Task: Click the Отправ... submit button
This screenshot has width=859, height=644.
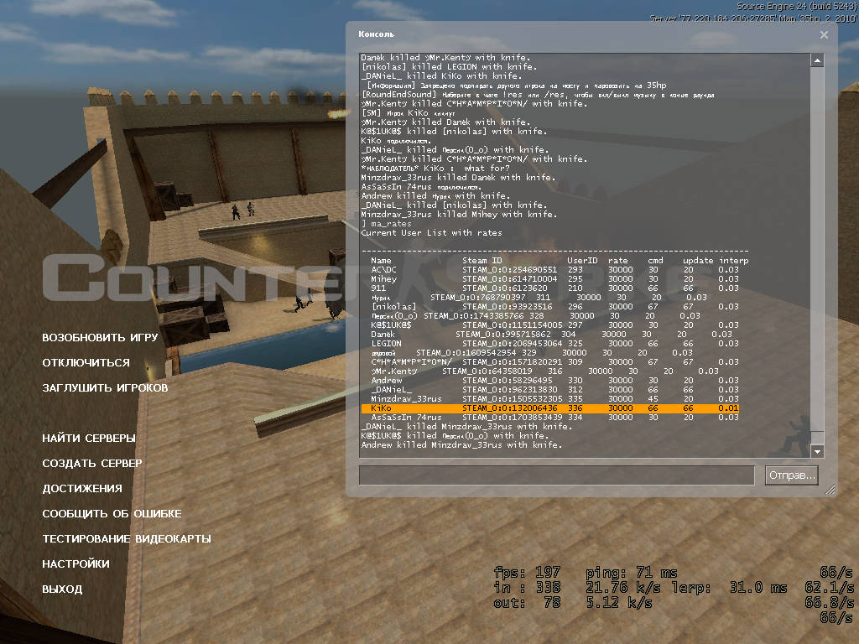Action: pos(792,475)
